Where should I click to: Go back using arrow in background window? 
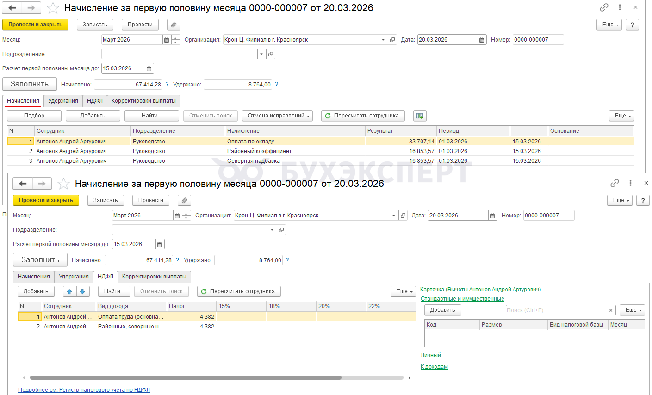coord(12,8)
